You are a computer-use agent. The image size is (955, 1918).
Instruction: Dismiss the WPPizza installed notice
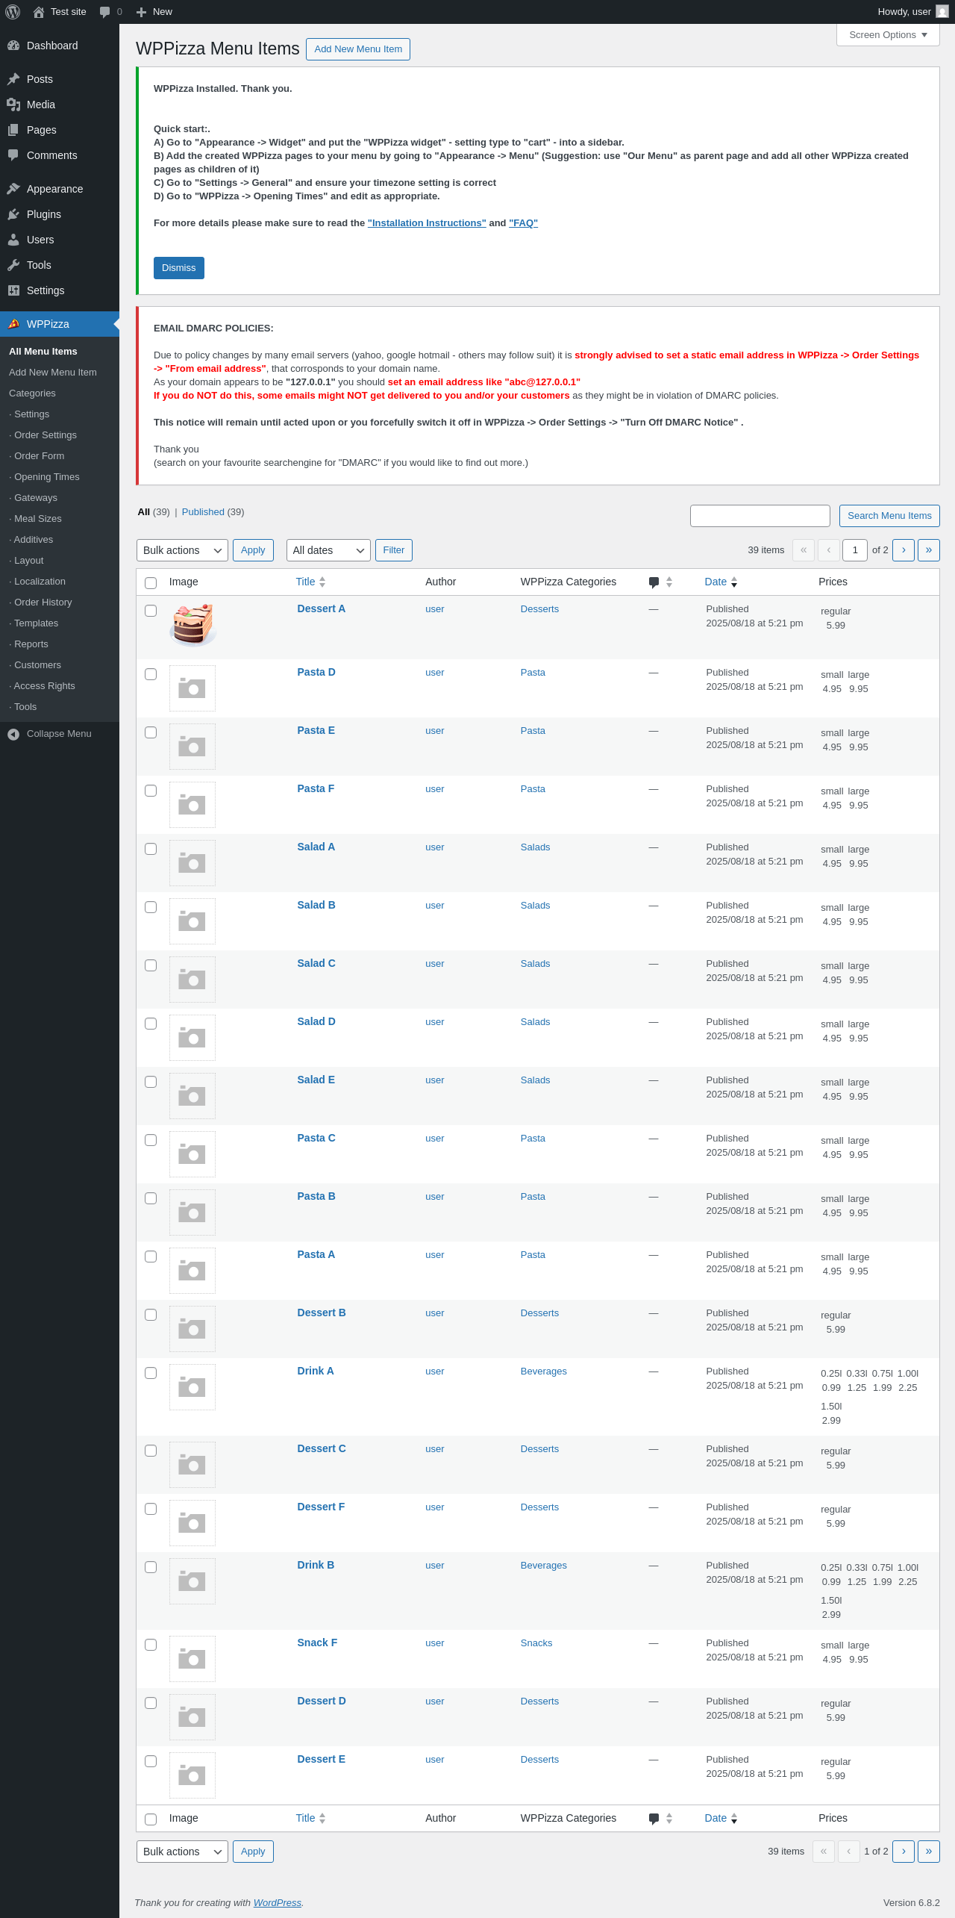pos(179,268)
